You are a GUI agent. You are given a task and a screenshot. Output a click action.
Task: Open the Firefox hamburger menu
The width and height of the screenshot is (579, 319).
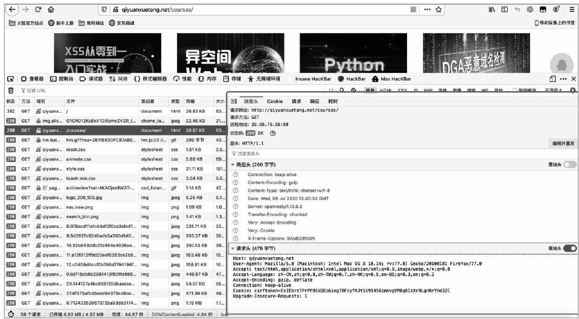point(571,10)
